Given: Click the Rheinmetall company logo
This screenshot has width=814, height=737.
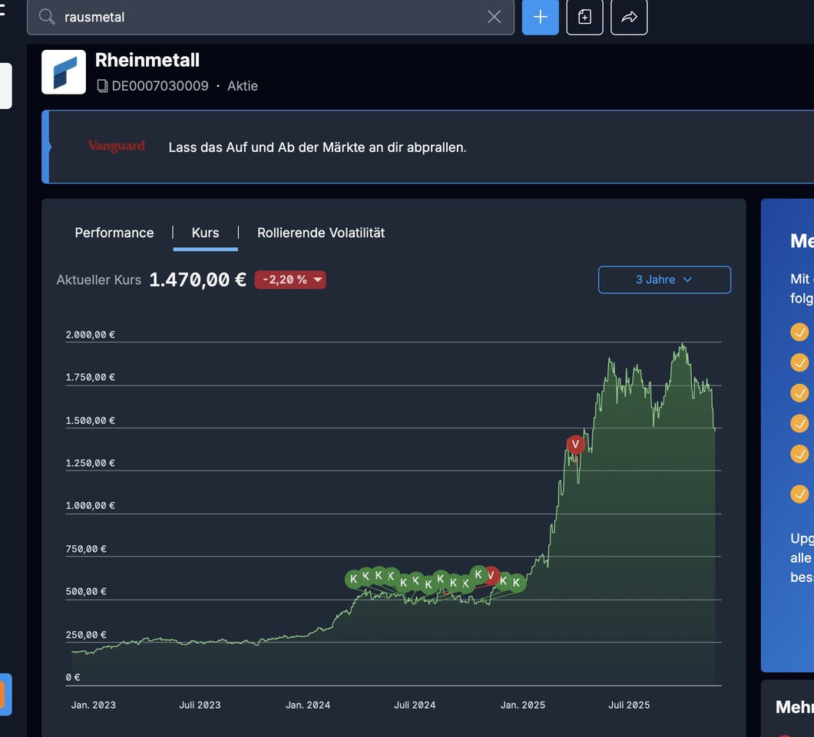Looking at the screenshot, I should 64,72.
